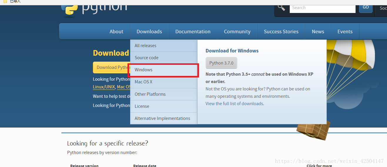
Task: Select License in the Downloads submenu
Action: tap(164, 106)
